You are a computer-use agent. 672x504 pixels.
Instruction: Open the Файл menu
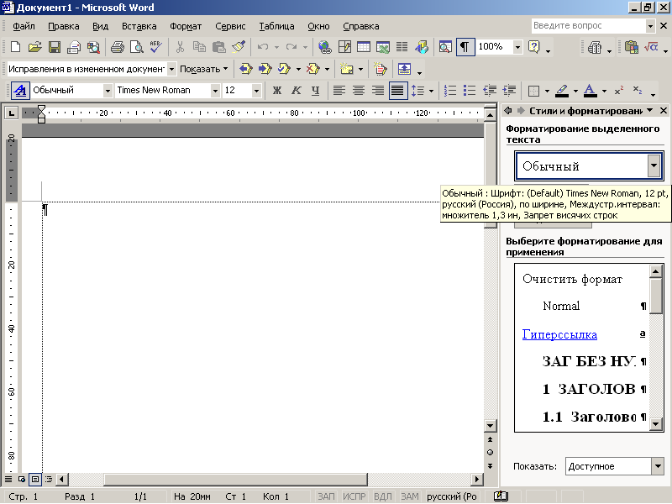point(24,26)
